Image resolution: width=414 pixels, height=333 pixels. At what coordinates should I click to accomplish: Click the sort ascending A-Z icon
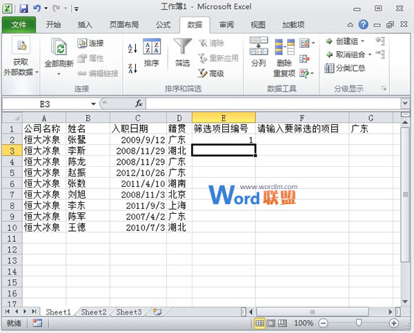pyautogui.click(x=132, y=48)
